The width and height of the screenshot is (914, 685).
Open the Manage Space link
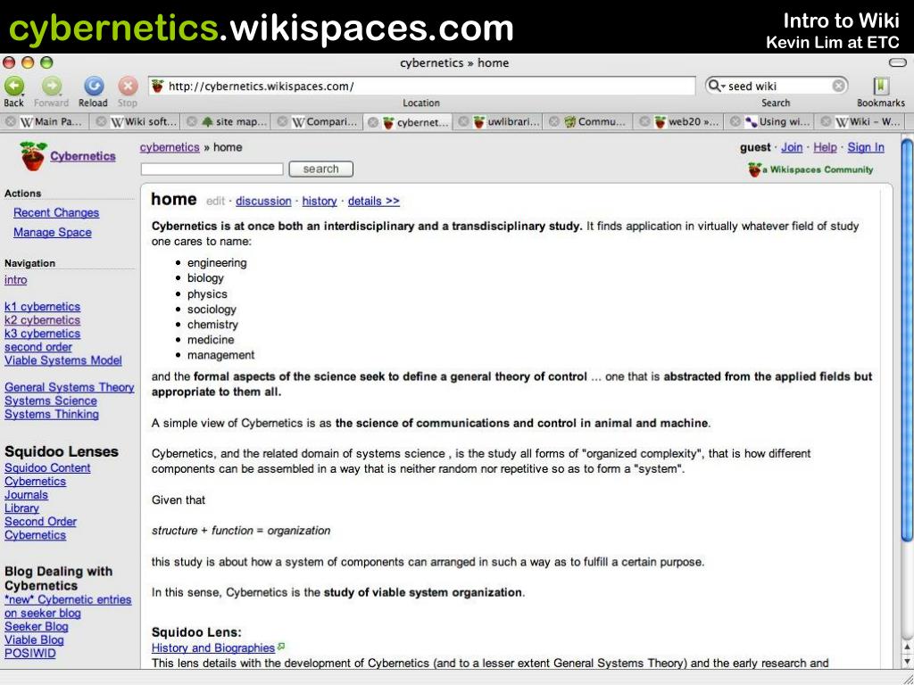tap(53, 233)
